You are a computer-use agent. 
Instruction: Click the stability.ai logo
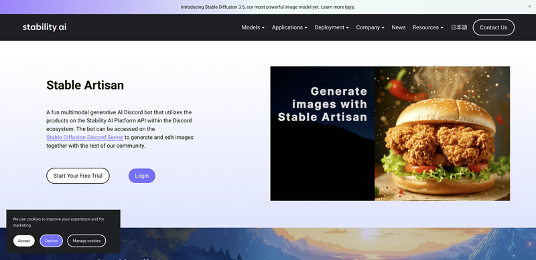44,27
